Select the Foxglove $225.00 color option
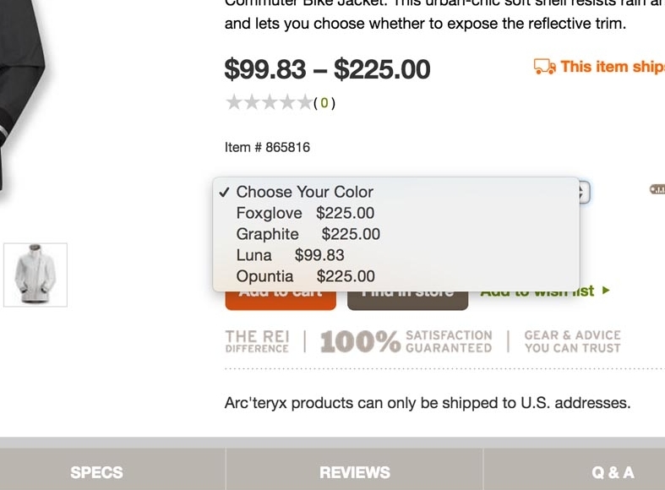 (305, 213)
